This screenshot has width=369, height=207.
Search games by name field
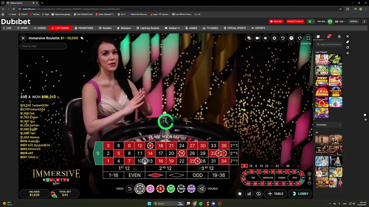coord(329,44)
